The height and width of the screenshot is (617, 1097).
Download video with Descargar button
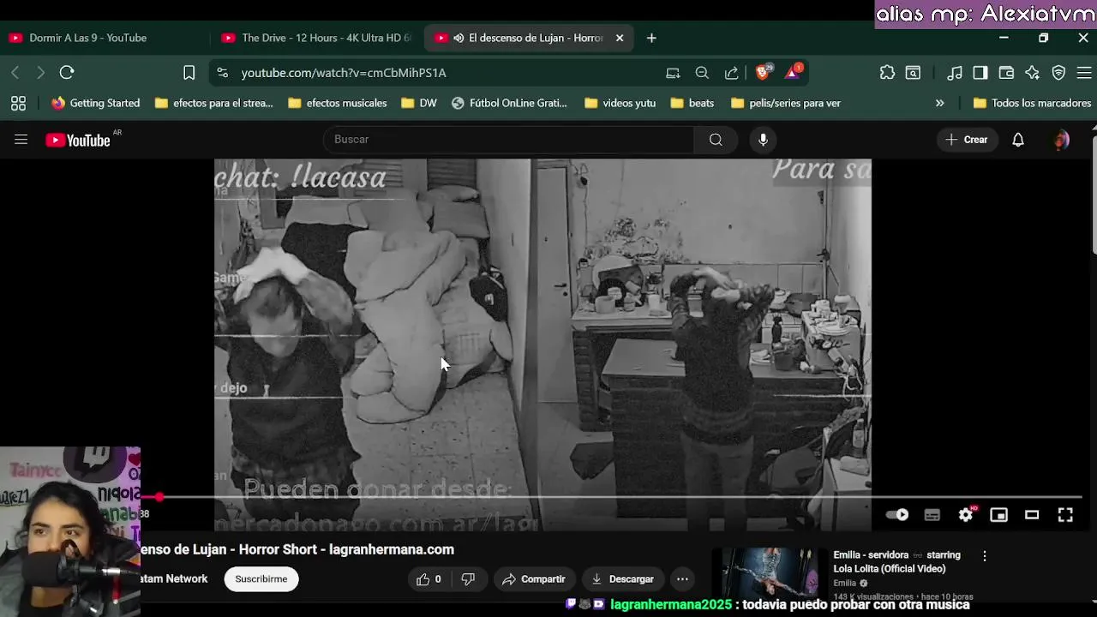point(622,579)
